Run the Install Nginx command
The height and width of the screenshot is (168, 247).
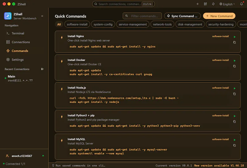235,37
